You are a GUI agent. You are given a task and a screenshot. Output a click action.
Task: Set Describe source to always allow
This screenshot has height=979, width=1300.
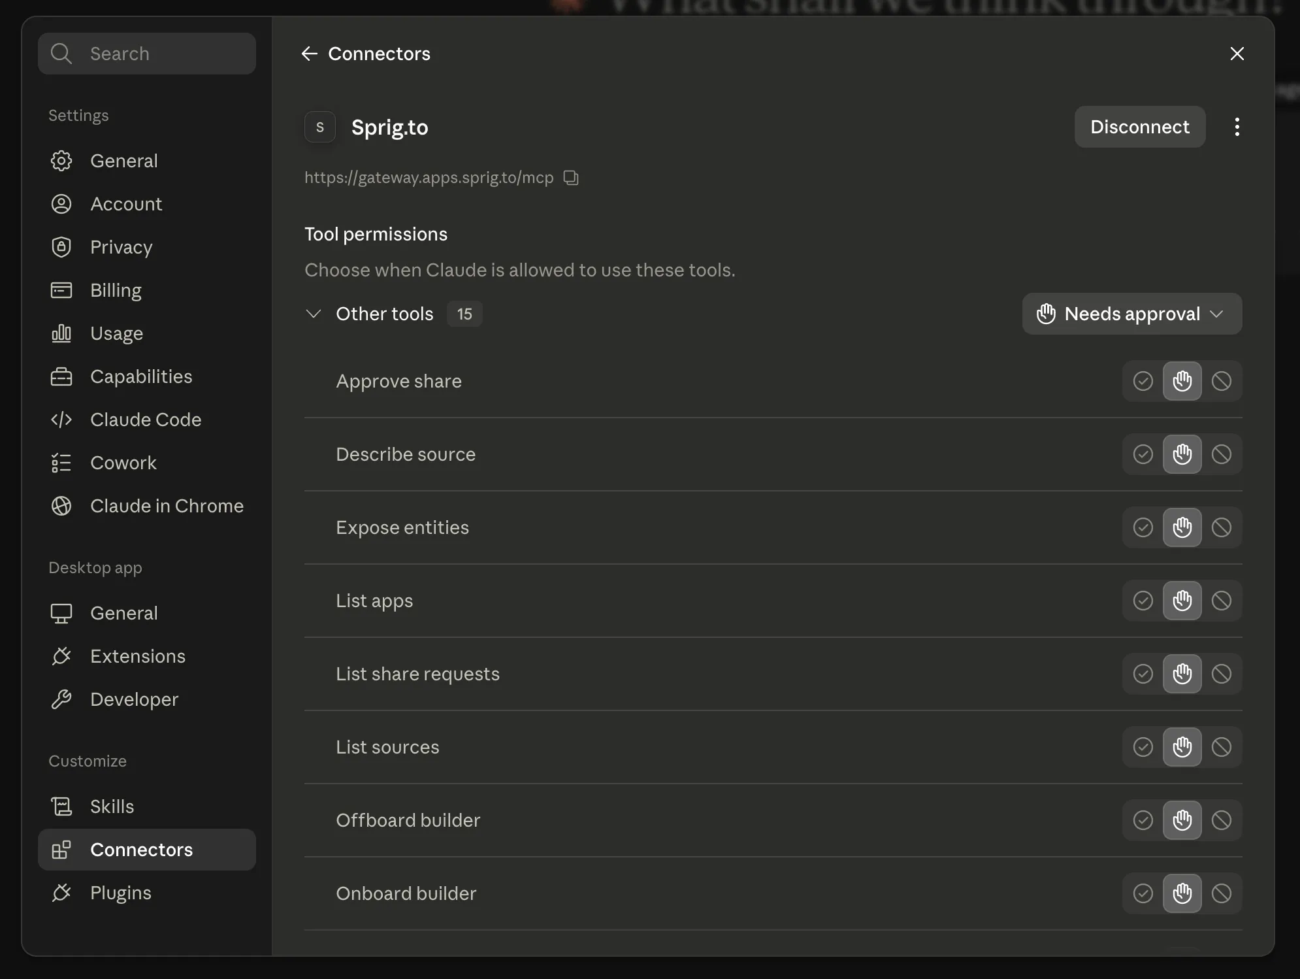tap(1143, 454)
